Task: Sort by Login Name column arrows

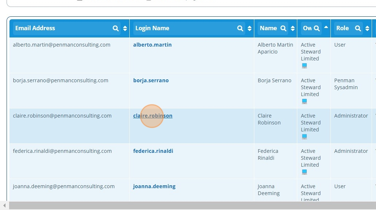Action: coord(249,28)
